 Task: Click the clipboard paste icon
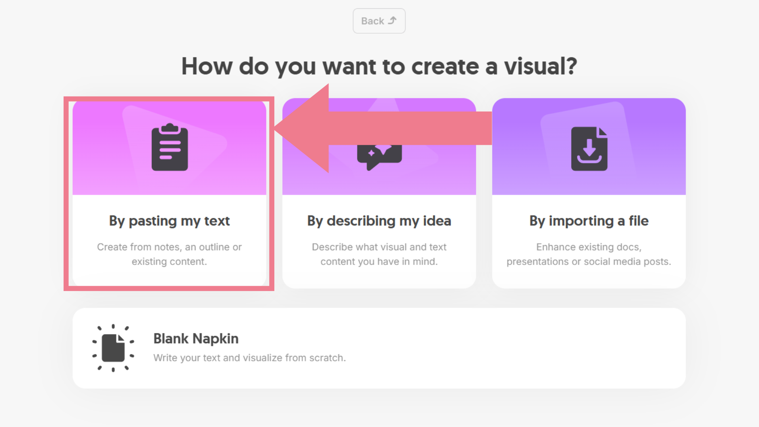[170, 147]
